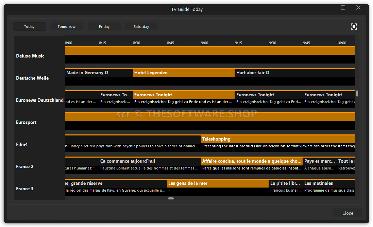Screen dimensions: 373x227
Task: Click the 8:15 time marker
Action: coord(103,43)
